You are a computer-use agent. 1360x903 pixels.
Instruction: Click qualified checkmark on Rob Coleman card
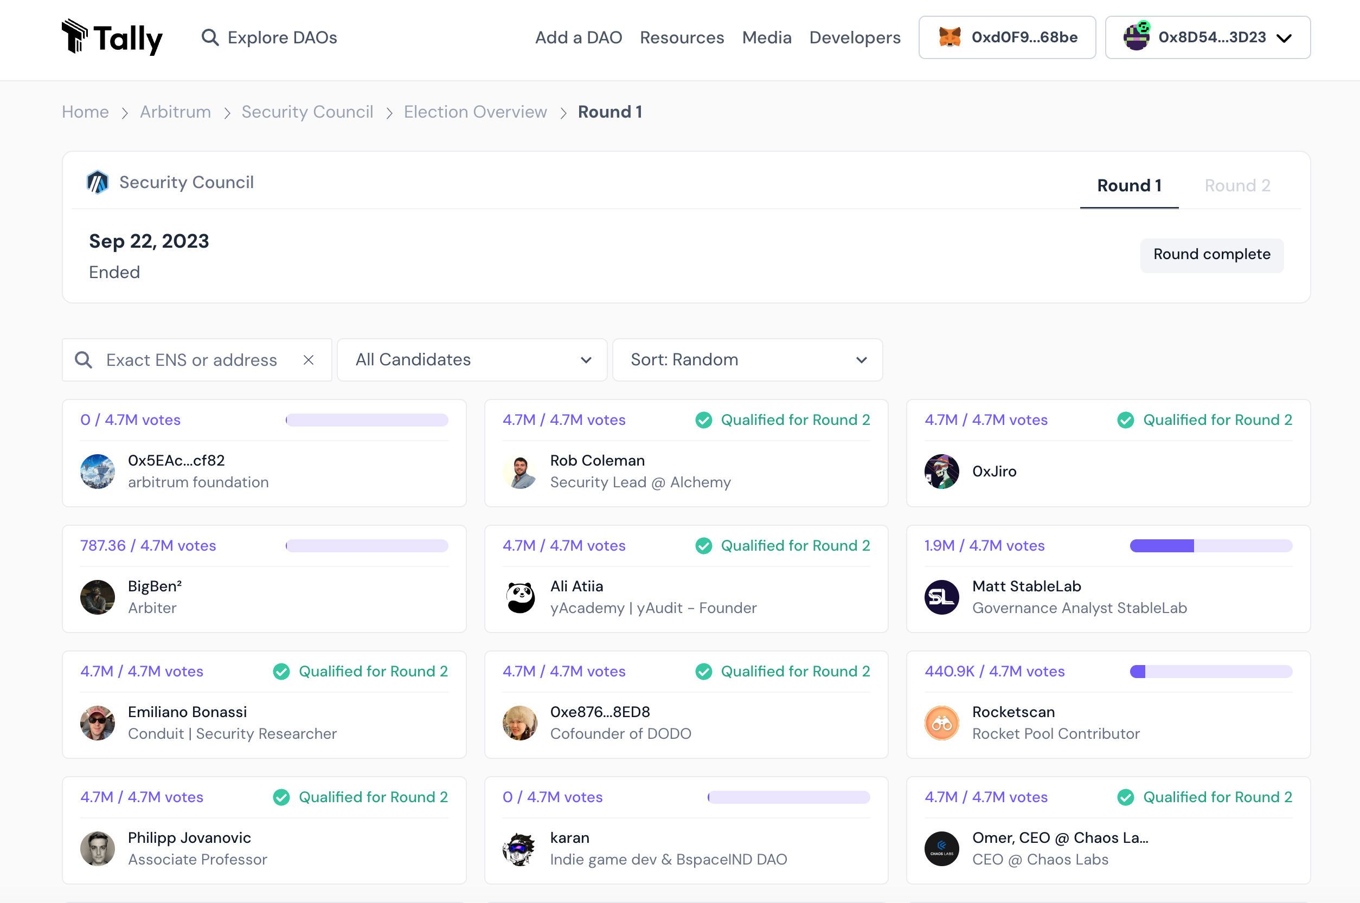(704, 420)
